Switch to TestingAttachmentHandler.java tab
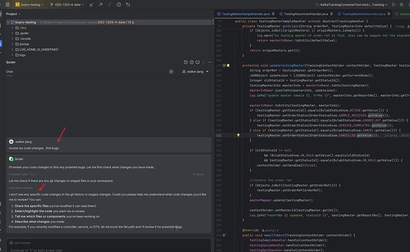The width and height of the screenshot is (410, 252). [305, 14]
